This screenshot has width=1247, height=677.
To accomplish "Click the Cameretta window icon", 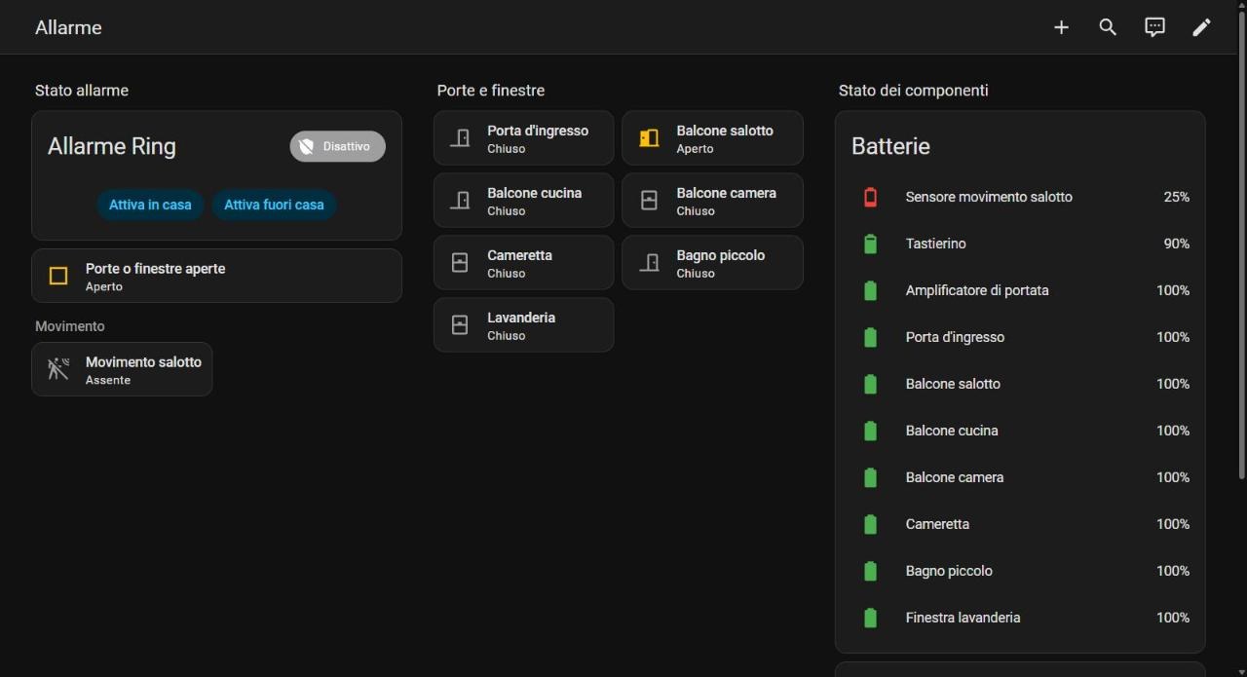I will [x=460, y=263].
